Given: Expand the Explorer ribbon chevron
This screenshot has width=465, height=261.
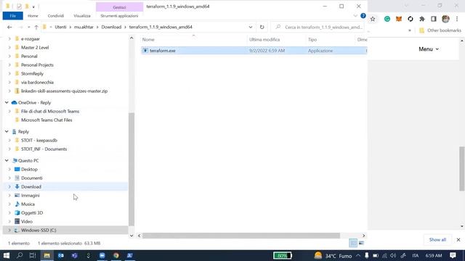Looking at the screenshot, I should [x=355, y=16].
